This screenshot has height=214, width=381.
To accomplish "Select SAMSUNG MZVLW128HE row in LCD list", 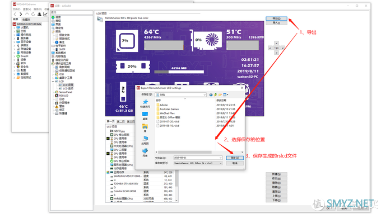I will click(x=141, y=176).
